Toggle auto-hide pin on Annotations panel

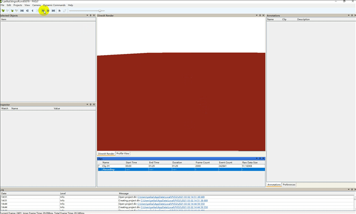[352, 16]
